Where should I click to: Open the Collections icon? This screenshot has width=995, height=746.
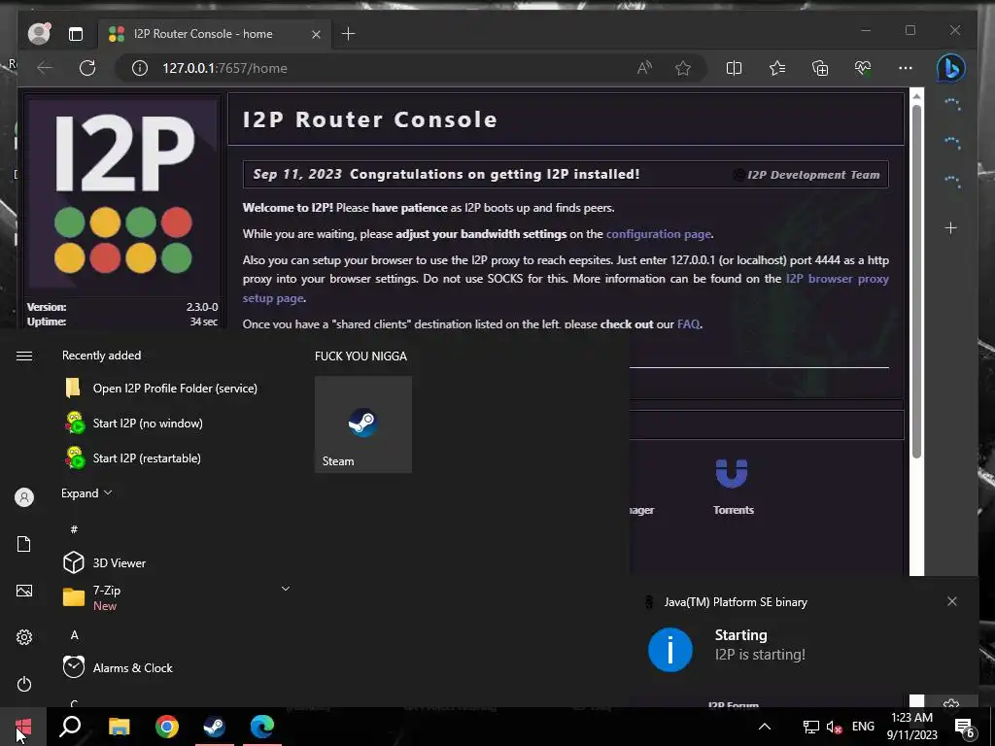tap(820, 68)
